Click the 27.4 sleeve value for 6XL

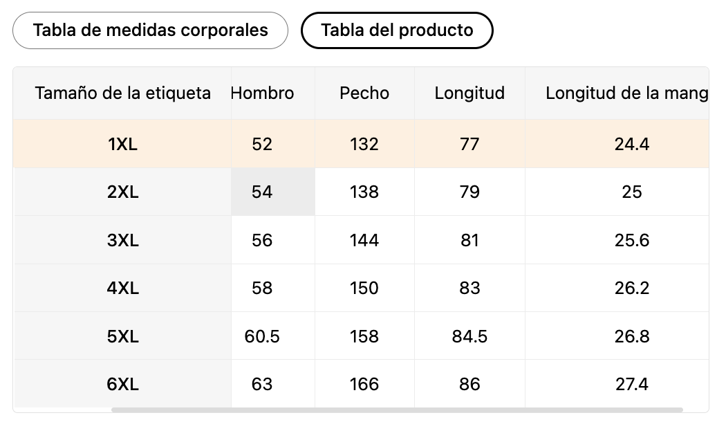(631, 384)
